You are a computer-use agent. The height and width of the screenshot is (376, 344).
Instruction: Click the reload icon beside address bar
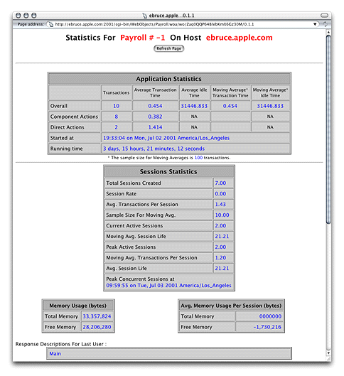tap(325, 24)
